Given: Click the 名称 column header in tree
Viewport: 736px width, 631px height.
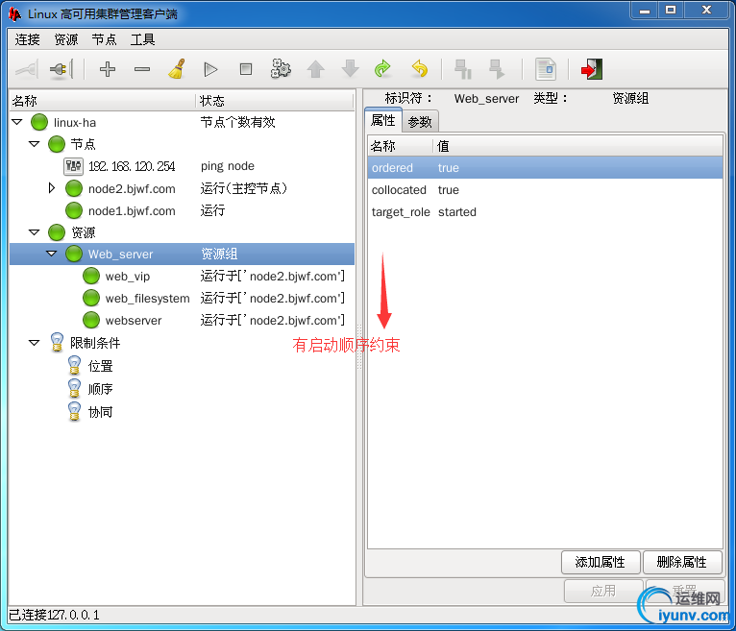Looking at the screenshot, I should pos(102,101).
